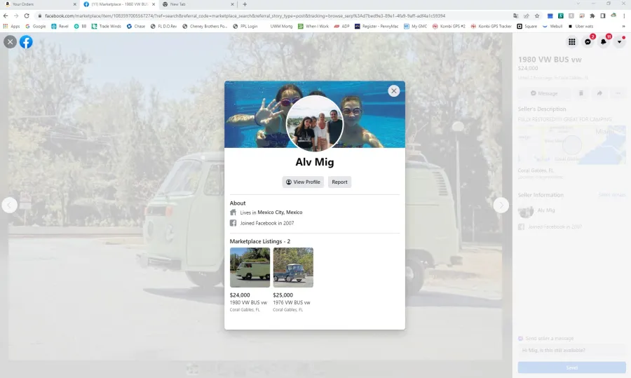Open Messenger chats icon
The width and height of the screenshot is (631, 378).
588,42
